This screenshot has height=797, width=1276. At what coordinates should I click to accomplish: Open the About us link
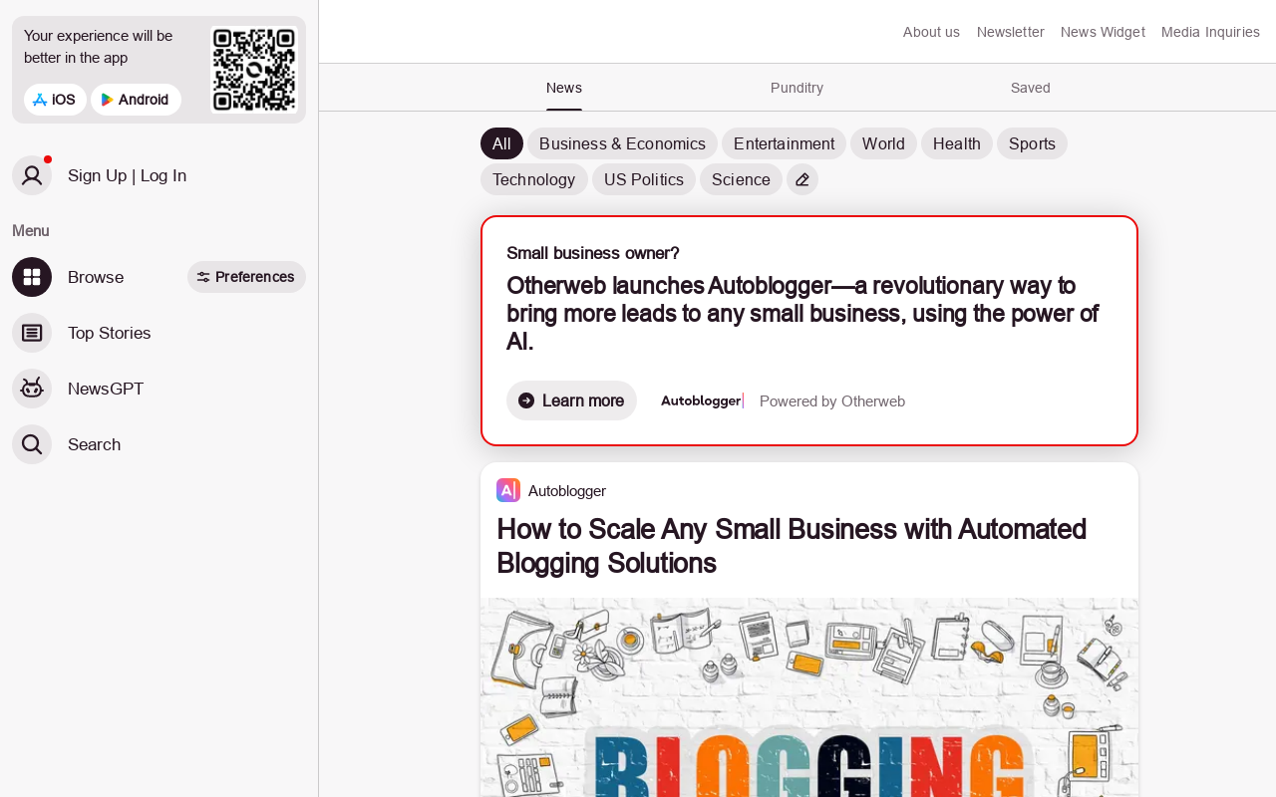tap(931, 32)
